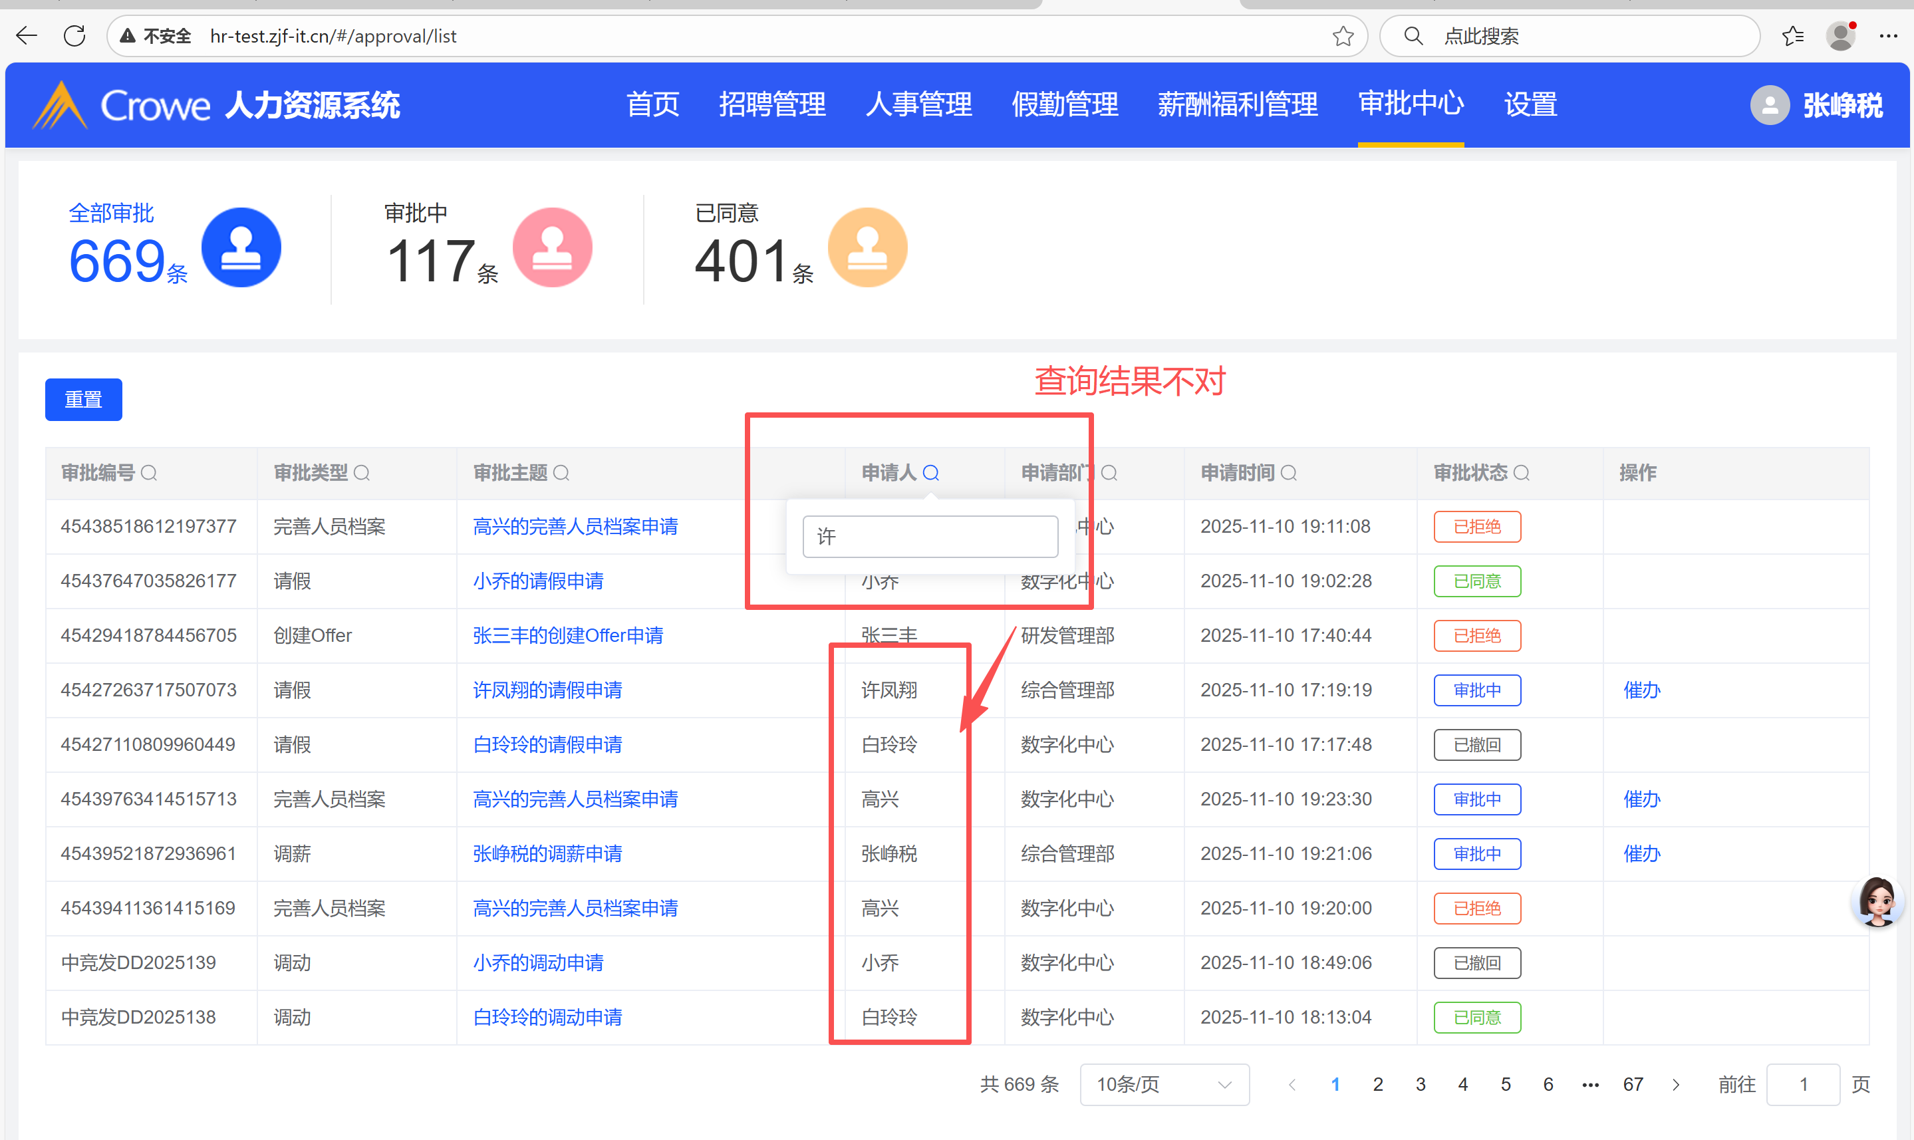Open 许凤翔的请假申请 link
The height and width of the screenshot is (1140, 1914).
tap(547, 690)
